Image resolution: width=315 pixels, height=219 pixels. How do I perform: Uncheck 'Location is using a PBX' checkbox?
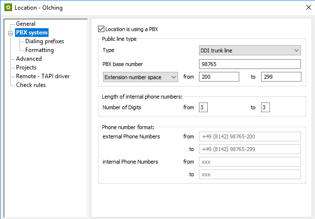click(x=101, y=29)
